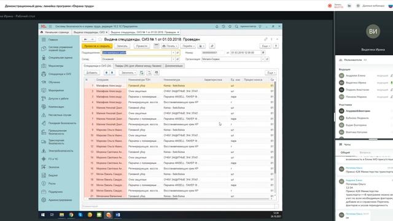The width and height of the screenshot is (393, 221).
Task: Switch to the Общий chat tab
Action: click(345, 152)
